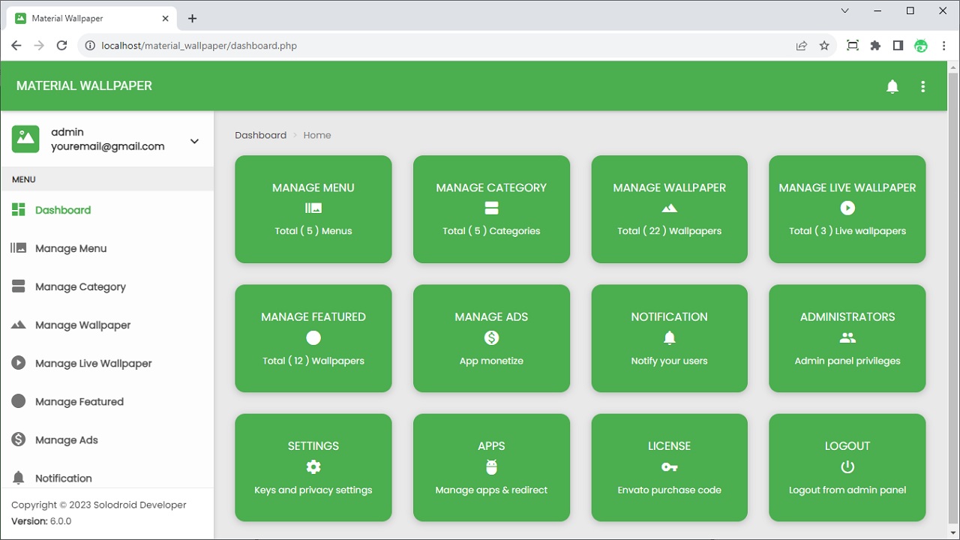
Task: Go to the Notification sidebar link
Action: (107, 478)
